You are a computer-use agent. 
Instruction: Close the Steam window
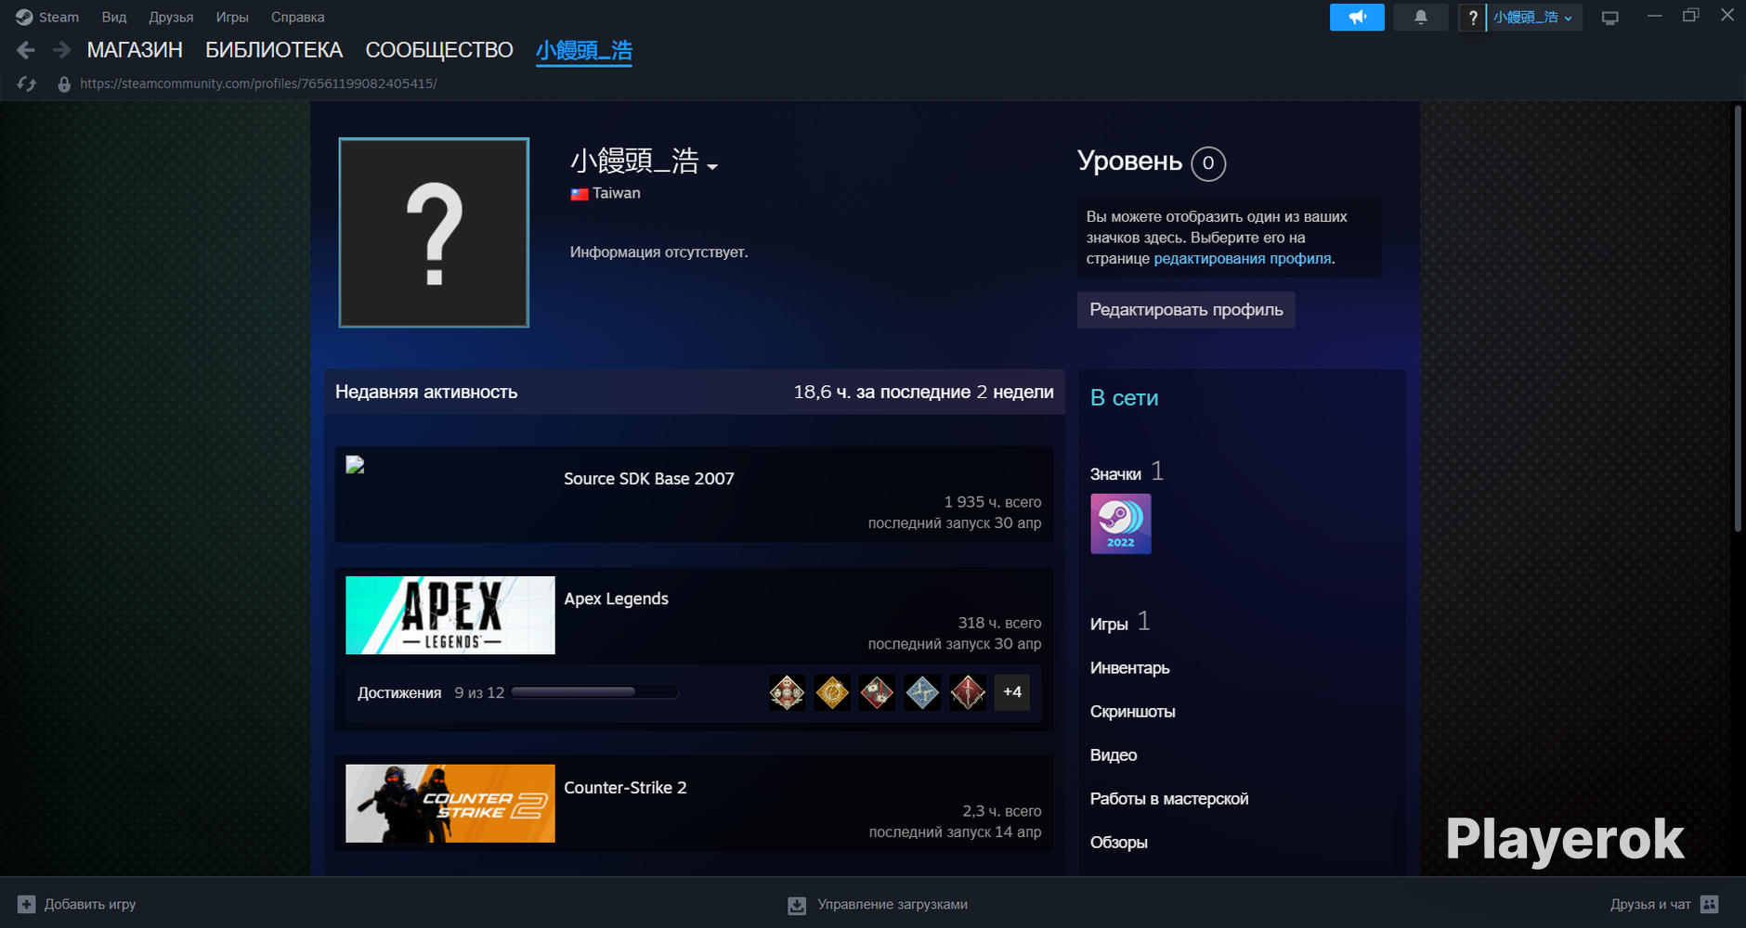click(x=1727, y=16)
